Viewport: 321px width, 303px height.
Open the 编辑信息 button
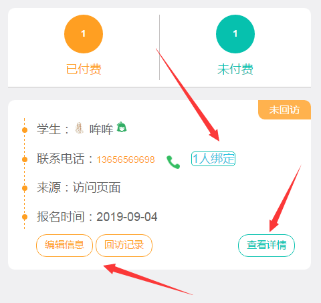[64, 246]
